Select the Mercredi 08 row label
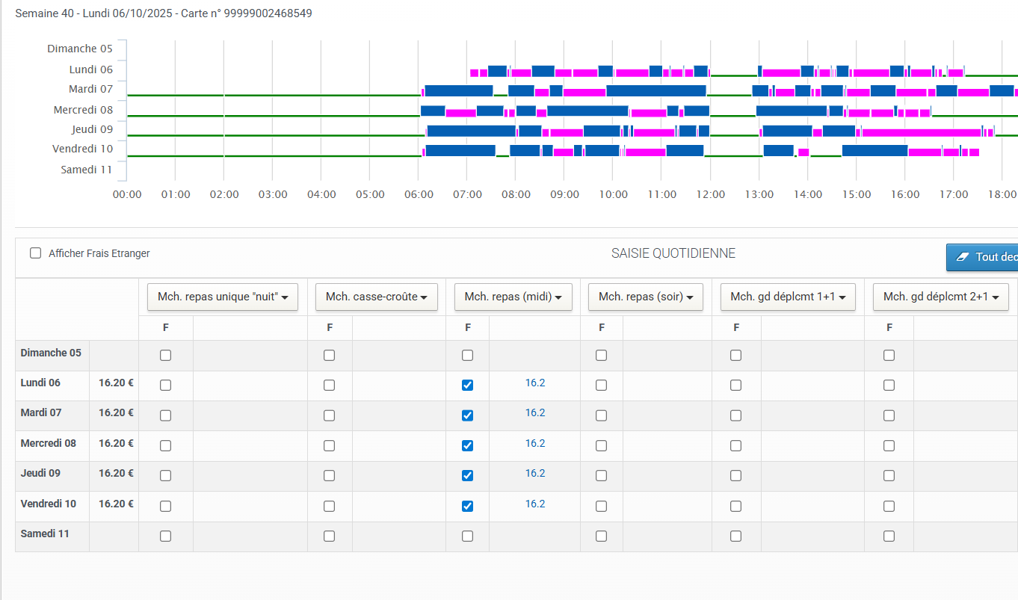The height and width of the screenshot is (600, 1018). [x=49, y=443]
